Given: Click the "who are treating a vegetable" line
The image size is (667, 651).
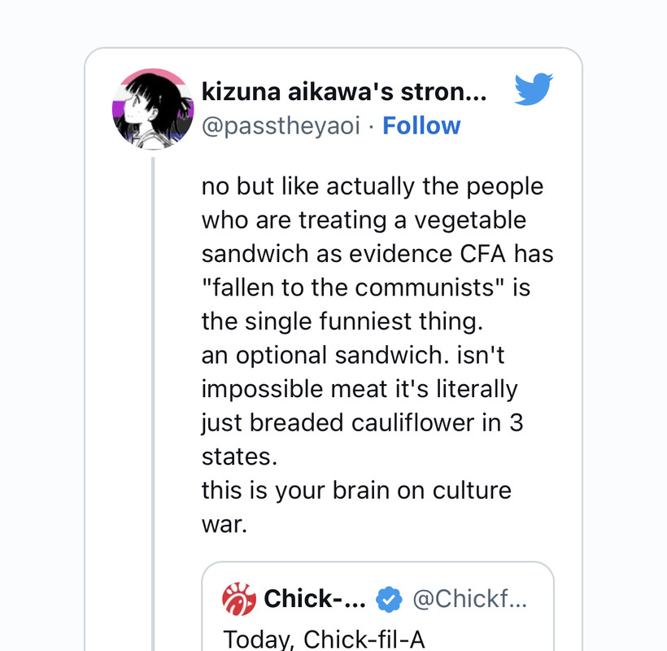Looking at the screenshot, I should pyautogui.click(x=364, y=220).
